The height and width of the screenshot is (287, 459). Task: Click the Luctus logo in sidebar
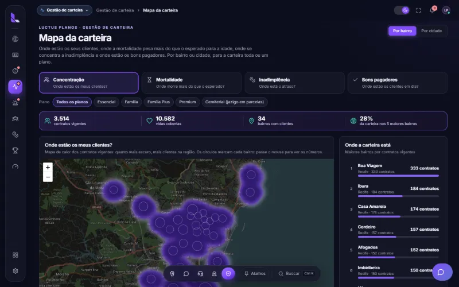(15, 18)
